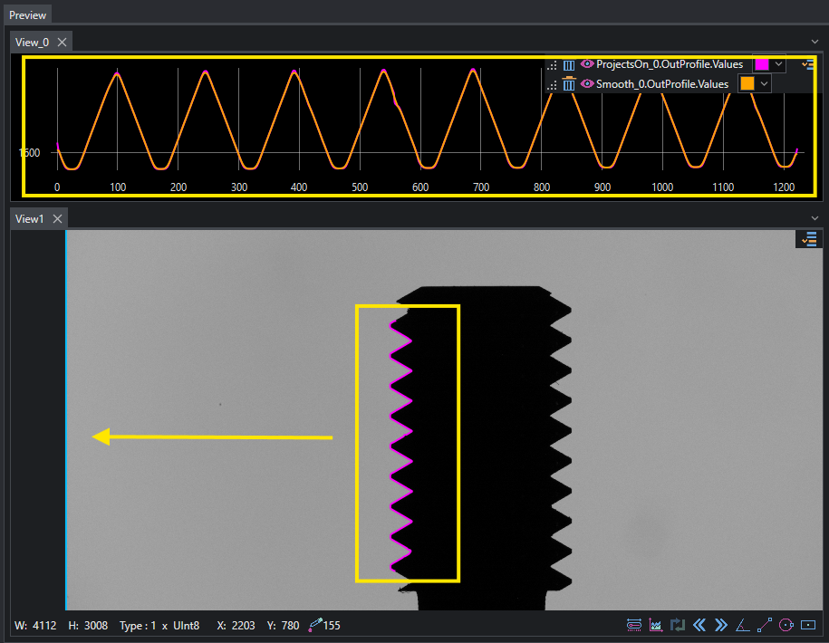Toggle column display icon for ProjectsOn_0 profile
Screen dimensions: 829x643
(569, 65)
